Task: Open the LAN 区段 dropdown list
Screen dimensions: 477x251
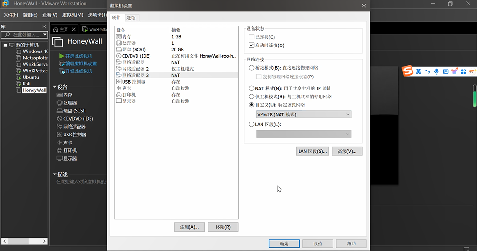Action: tap(304, 134)
